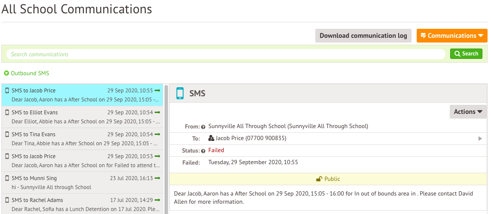Open the Actions dropdown menu
The height and width of the screenshot is (214, 491).
(x=468, y=112)
